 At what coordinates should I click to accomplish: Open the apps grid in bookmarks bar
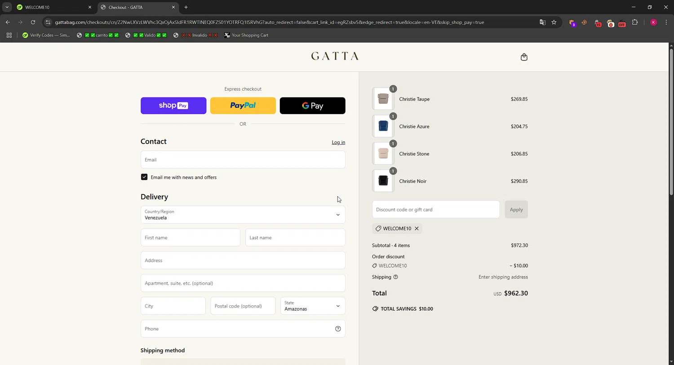coord(9,35)
